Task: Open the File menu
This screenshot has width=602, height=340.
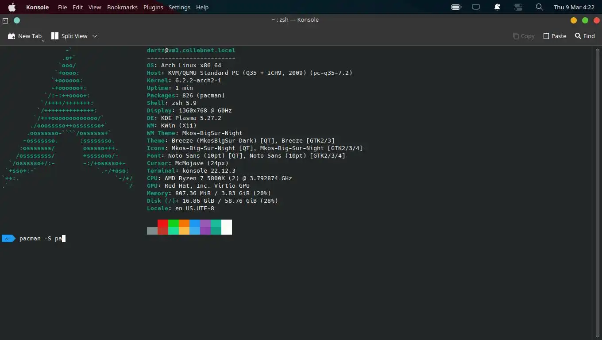Action: (62, 7)
